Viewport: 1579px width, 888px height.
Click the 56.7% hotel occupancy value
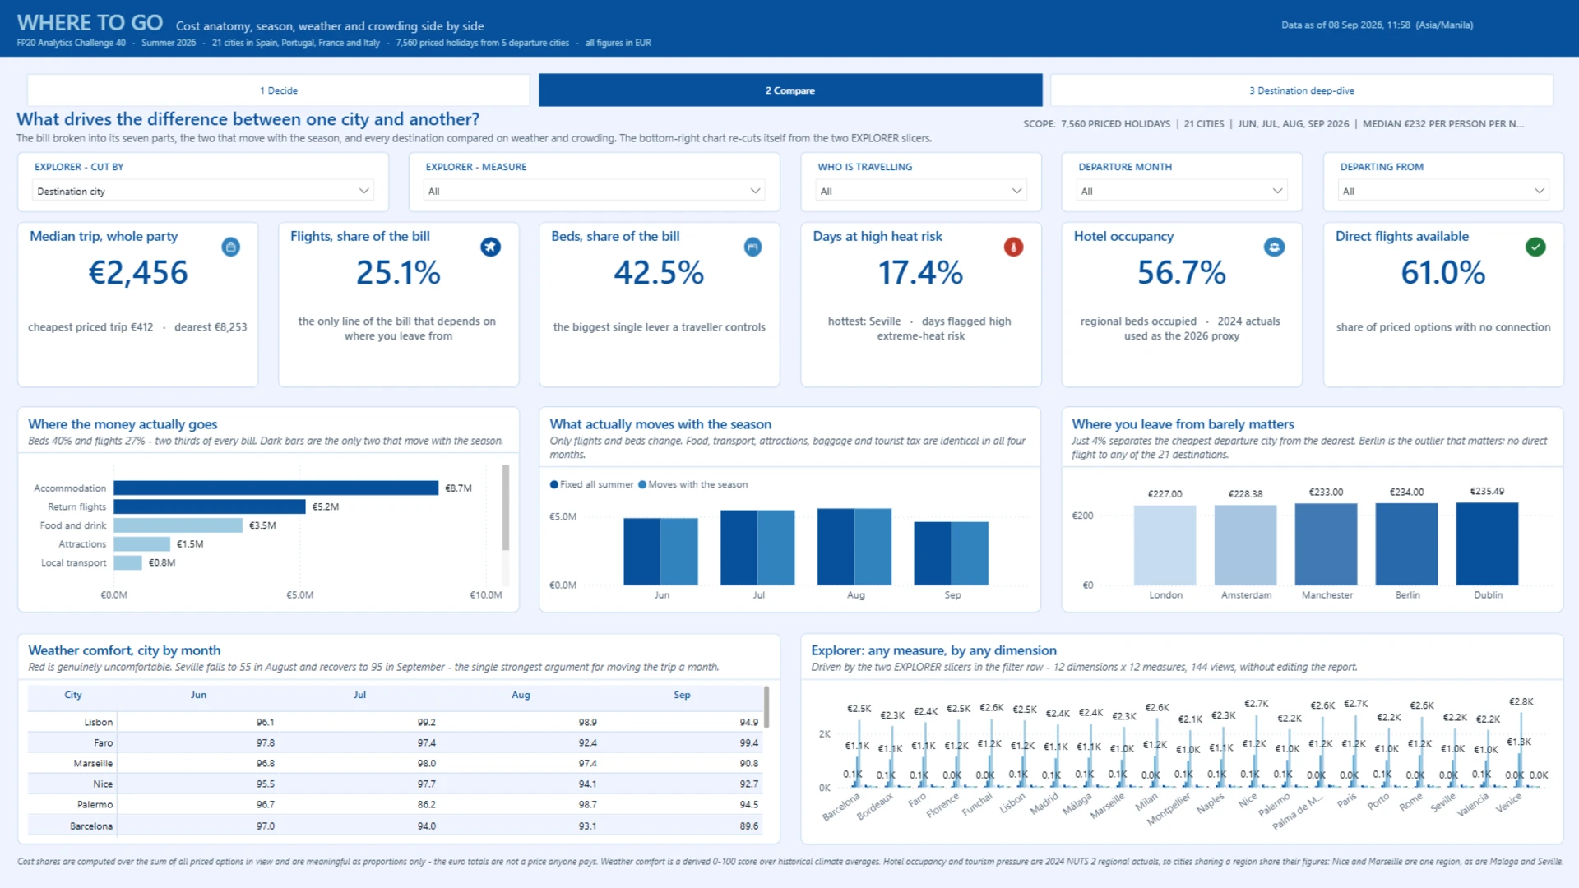click(x=1182, y=273)
